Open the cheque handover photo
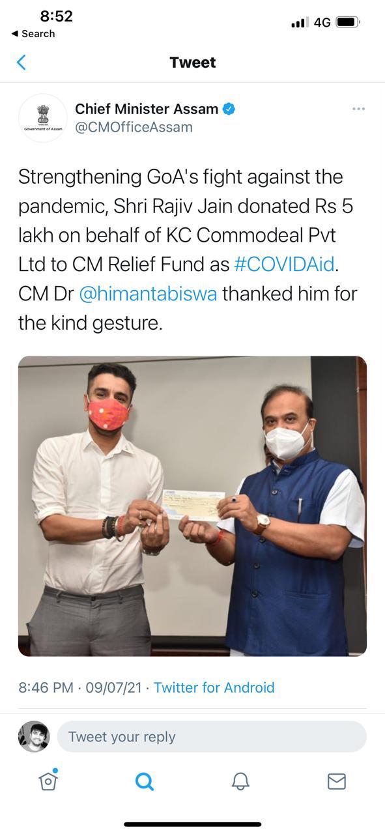 (x=192, y=506)
